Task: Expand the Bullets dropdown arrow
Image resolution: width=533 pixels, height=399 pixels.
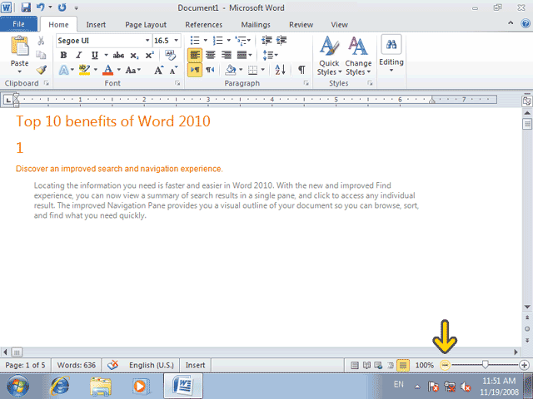Action: pyautogui.click(x=206, y=41)
